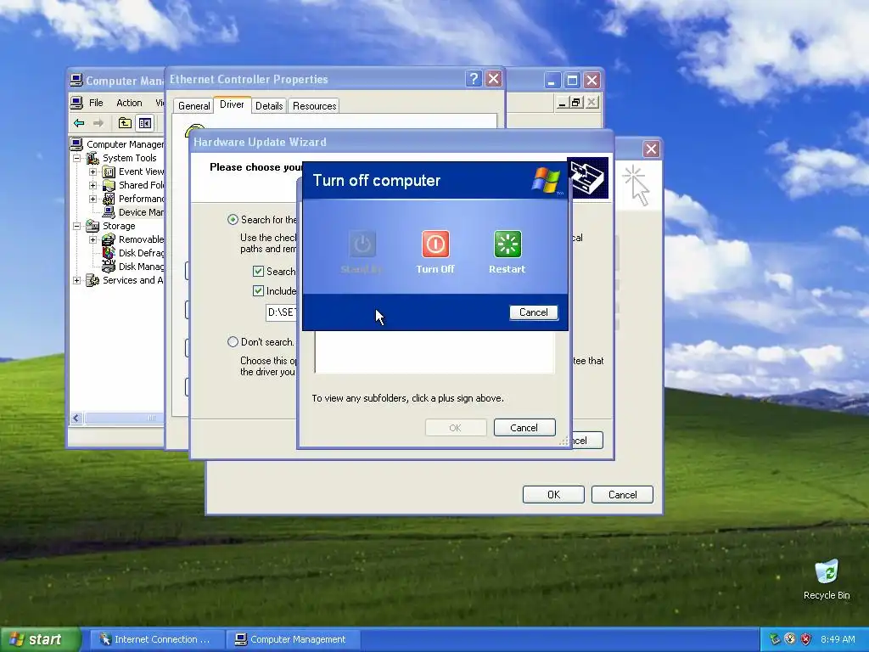Open the Windows Start menu
This screenshot has height=652, width=869.
[x=40, y=639]
